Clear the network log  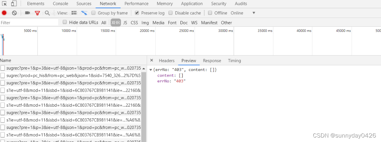[x=14, y=13]
